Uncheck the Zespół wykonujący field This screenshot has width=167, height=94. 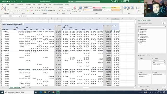coord(139,38)
